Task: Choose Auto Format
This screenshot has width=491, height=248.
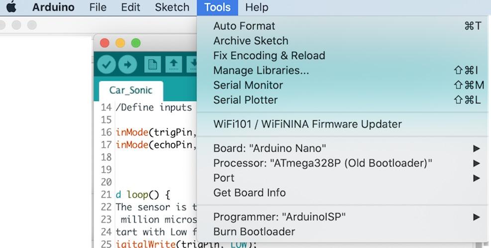Action: click(343, 26)
